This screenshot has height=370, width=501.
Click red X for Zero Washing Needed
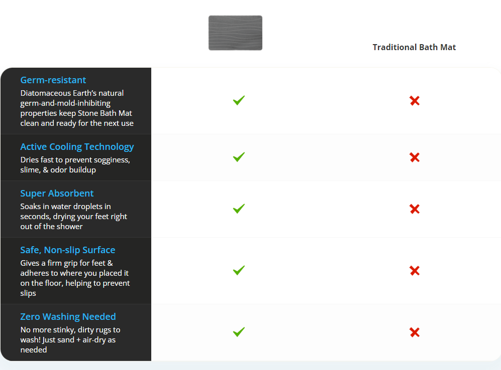414,332
